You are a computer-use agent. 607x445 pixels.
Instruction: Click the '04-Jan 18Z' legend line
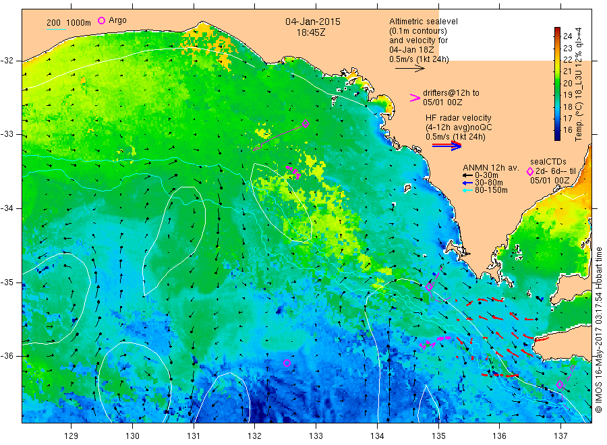click(411, 49)
